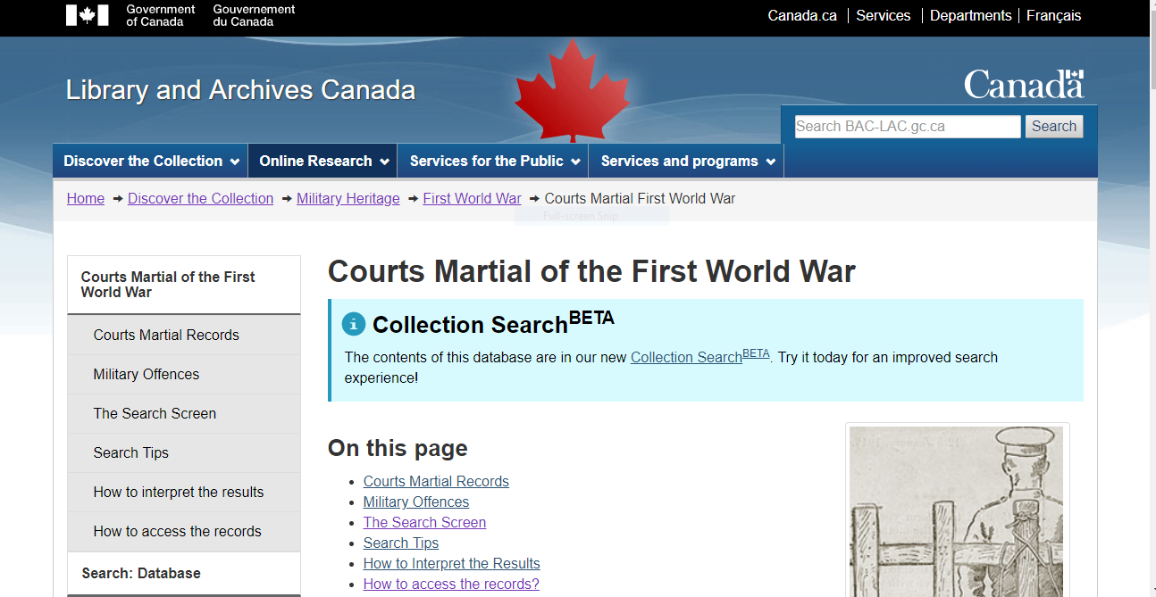
Task: Click inside the BAC-LAC search field
Action: tap(907, 126)
